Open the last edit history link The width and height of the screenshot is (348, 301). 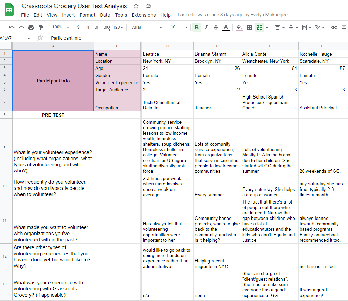click(233, 15)
